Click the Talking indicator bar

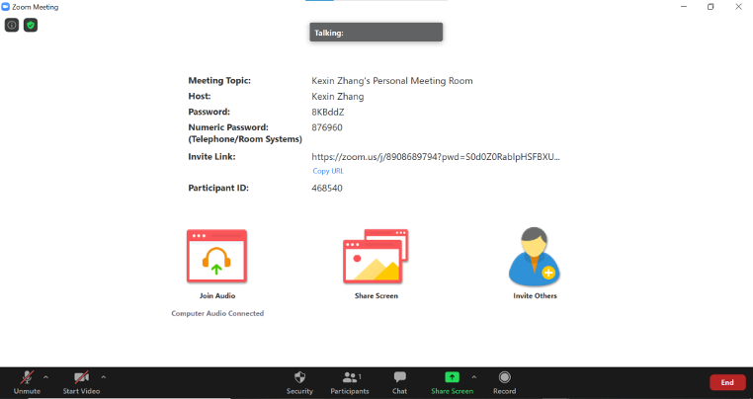[376, 33]
